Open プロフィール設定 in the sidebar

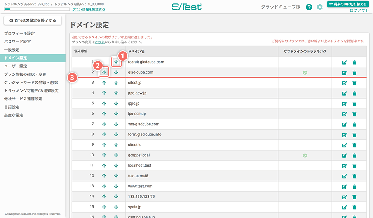pyautogui.click(x=19, y=33)
